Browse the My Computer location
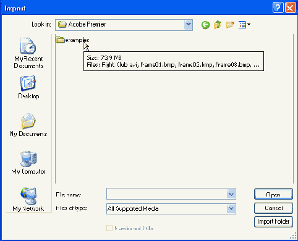The width and height of the screenshot is (298, 241). [28, 163]
